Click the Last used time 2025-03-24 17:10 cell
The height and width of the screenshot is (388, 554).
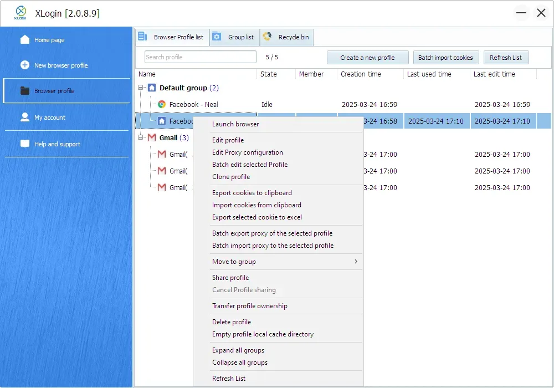coord(435,121)
